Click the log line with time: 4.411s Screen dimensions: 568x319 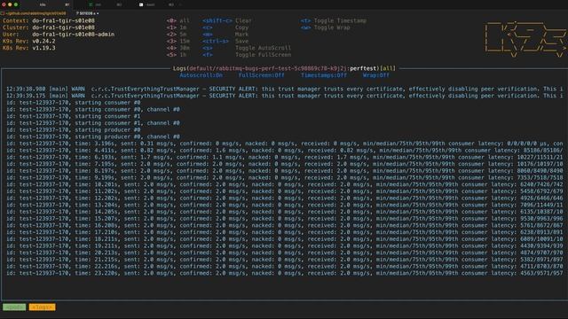285,151
